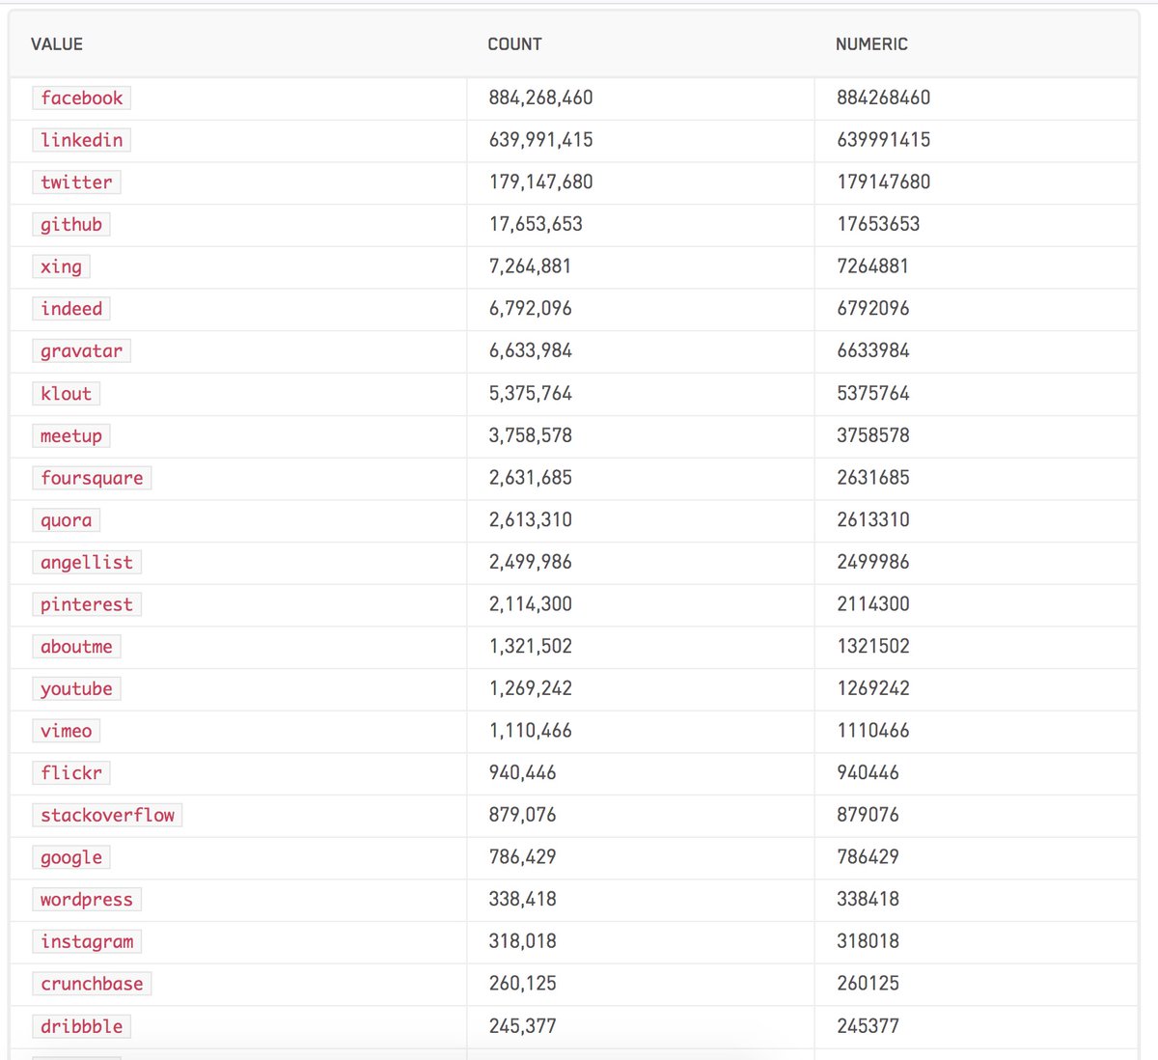Select the dribbble value tag
The height and width of the screenshot is (1060, 1158).
click(82, 1026)
